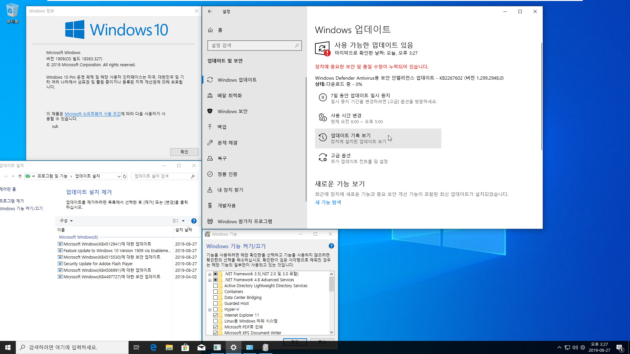
Task: Click the back arrow in Settings window
Action: (210, 11)
